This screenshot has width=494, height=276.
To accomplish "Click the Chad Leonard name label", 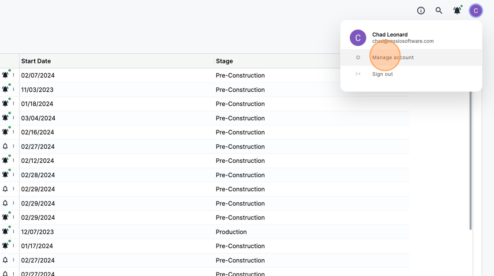I will 389,34.
